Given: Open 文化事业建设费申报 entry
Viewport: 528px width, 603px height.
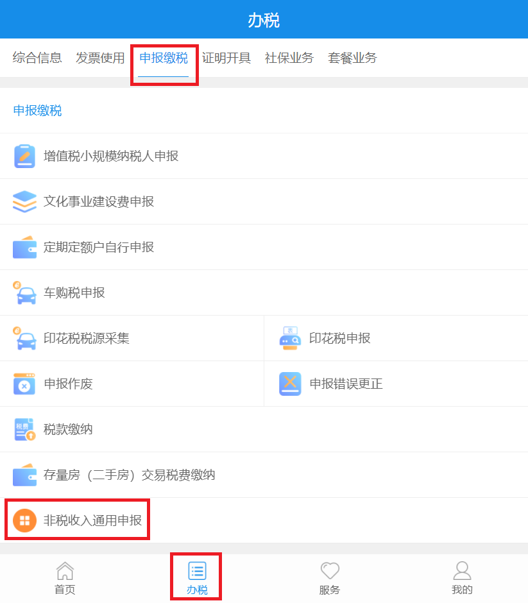Looking at the screenshot, I should [x=264, y=201].
